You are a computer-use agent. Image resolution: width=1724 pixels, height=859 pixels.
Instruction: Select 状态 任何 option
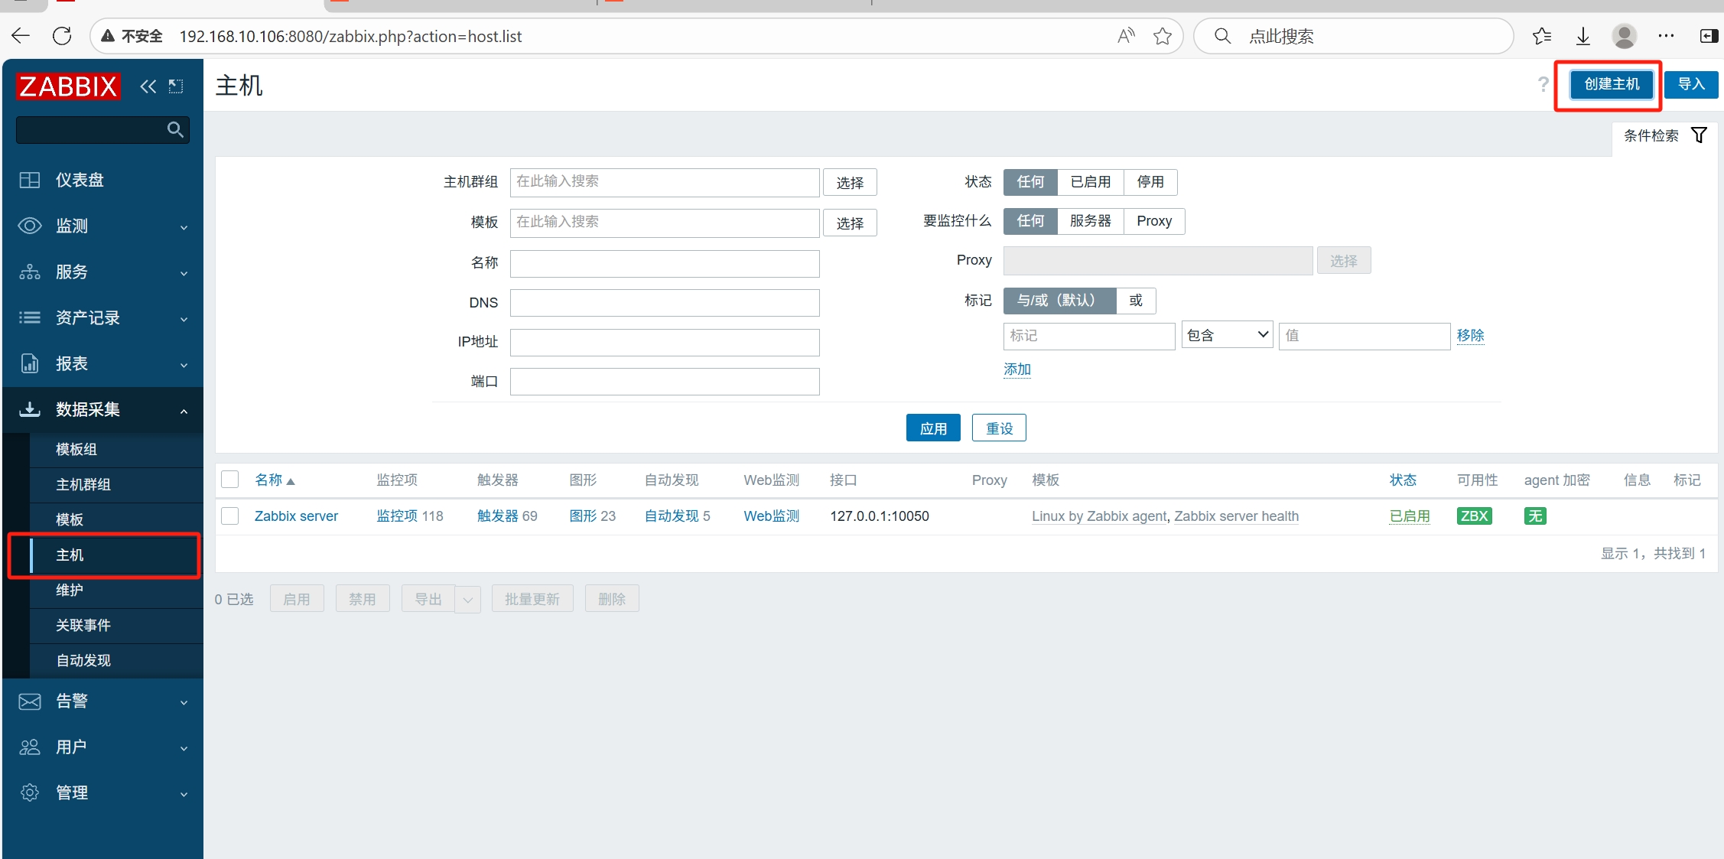pyautogui.click(x=1030, y=182)
